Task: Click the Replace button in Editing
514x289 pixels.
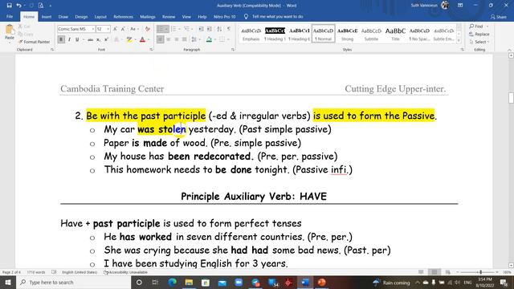Action: [479, 34]
